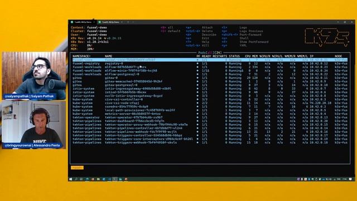Image resolution: width=357 pixels, height=201 pixels.
Task: Select the tekton-triggers-controller pod row
Action: point(210,135)
